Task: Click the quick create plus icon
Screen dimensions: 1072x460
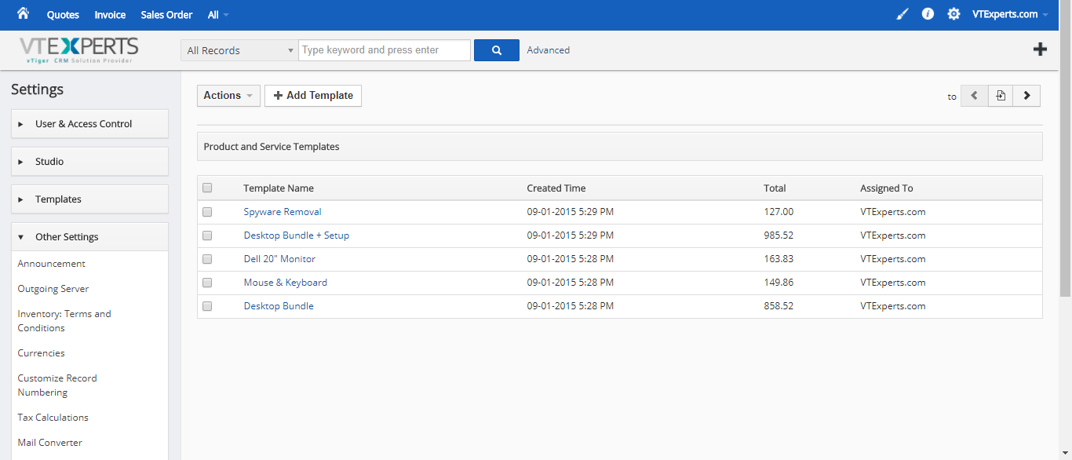Action: coord(1040,49)
